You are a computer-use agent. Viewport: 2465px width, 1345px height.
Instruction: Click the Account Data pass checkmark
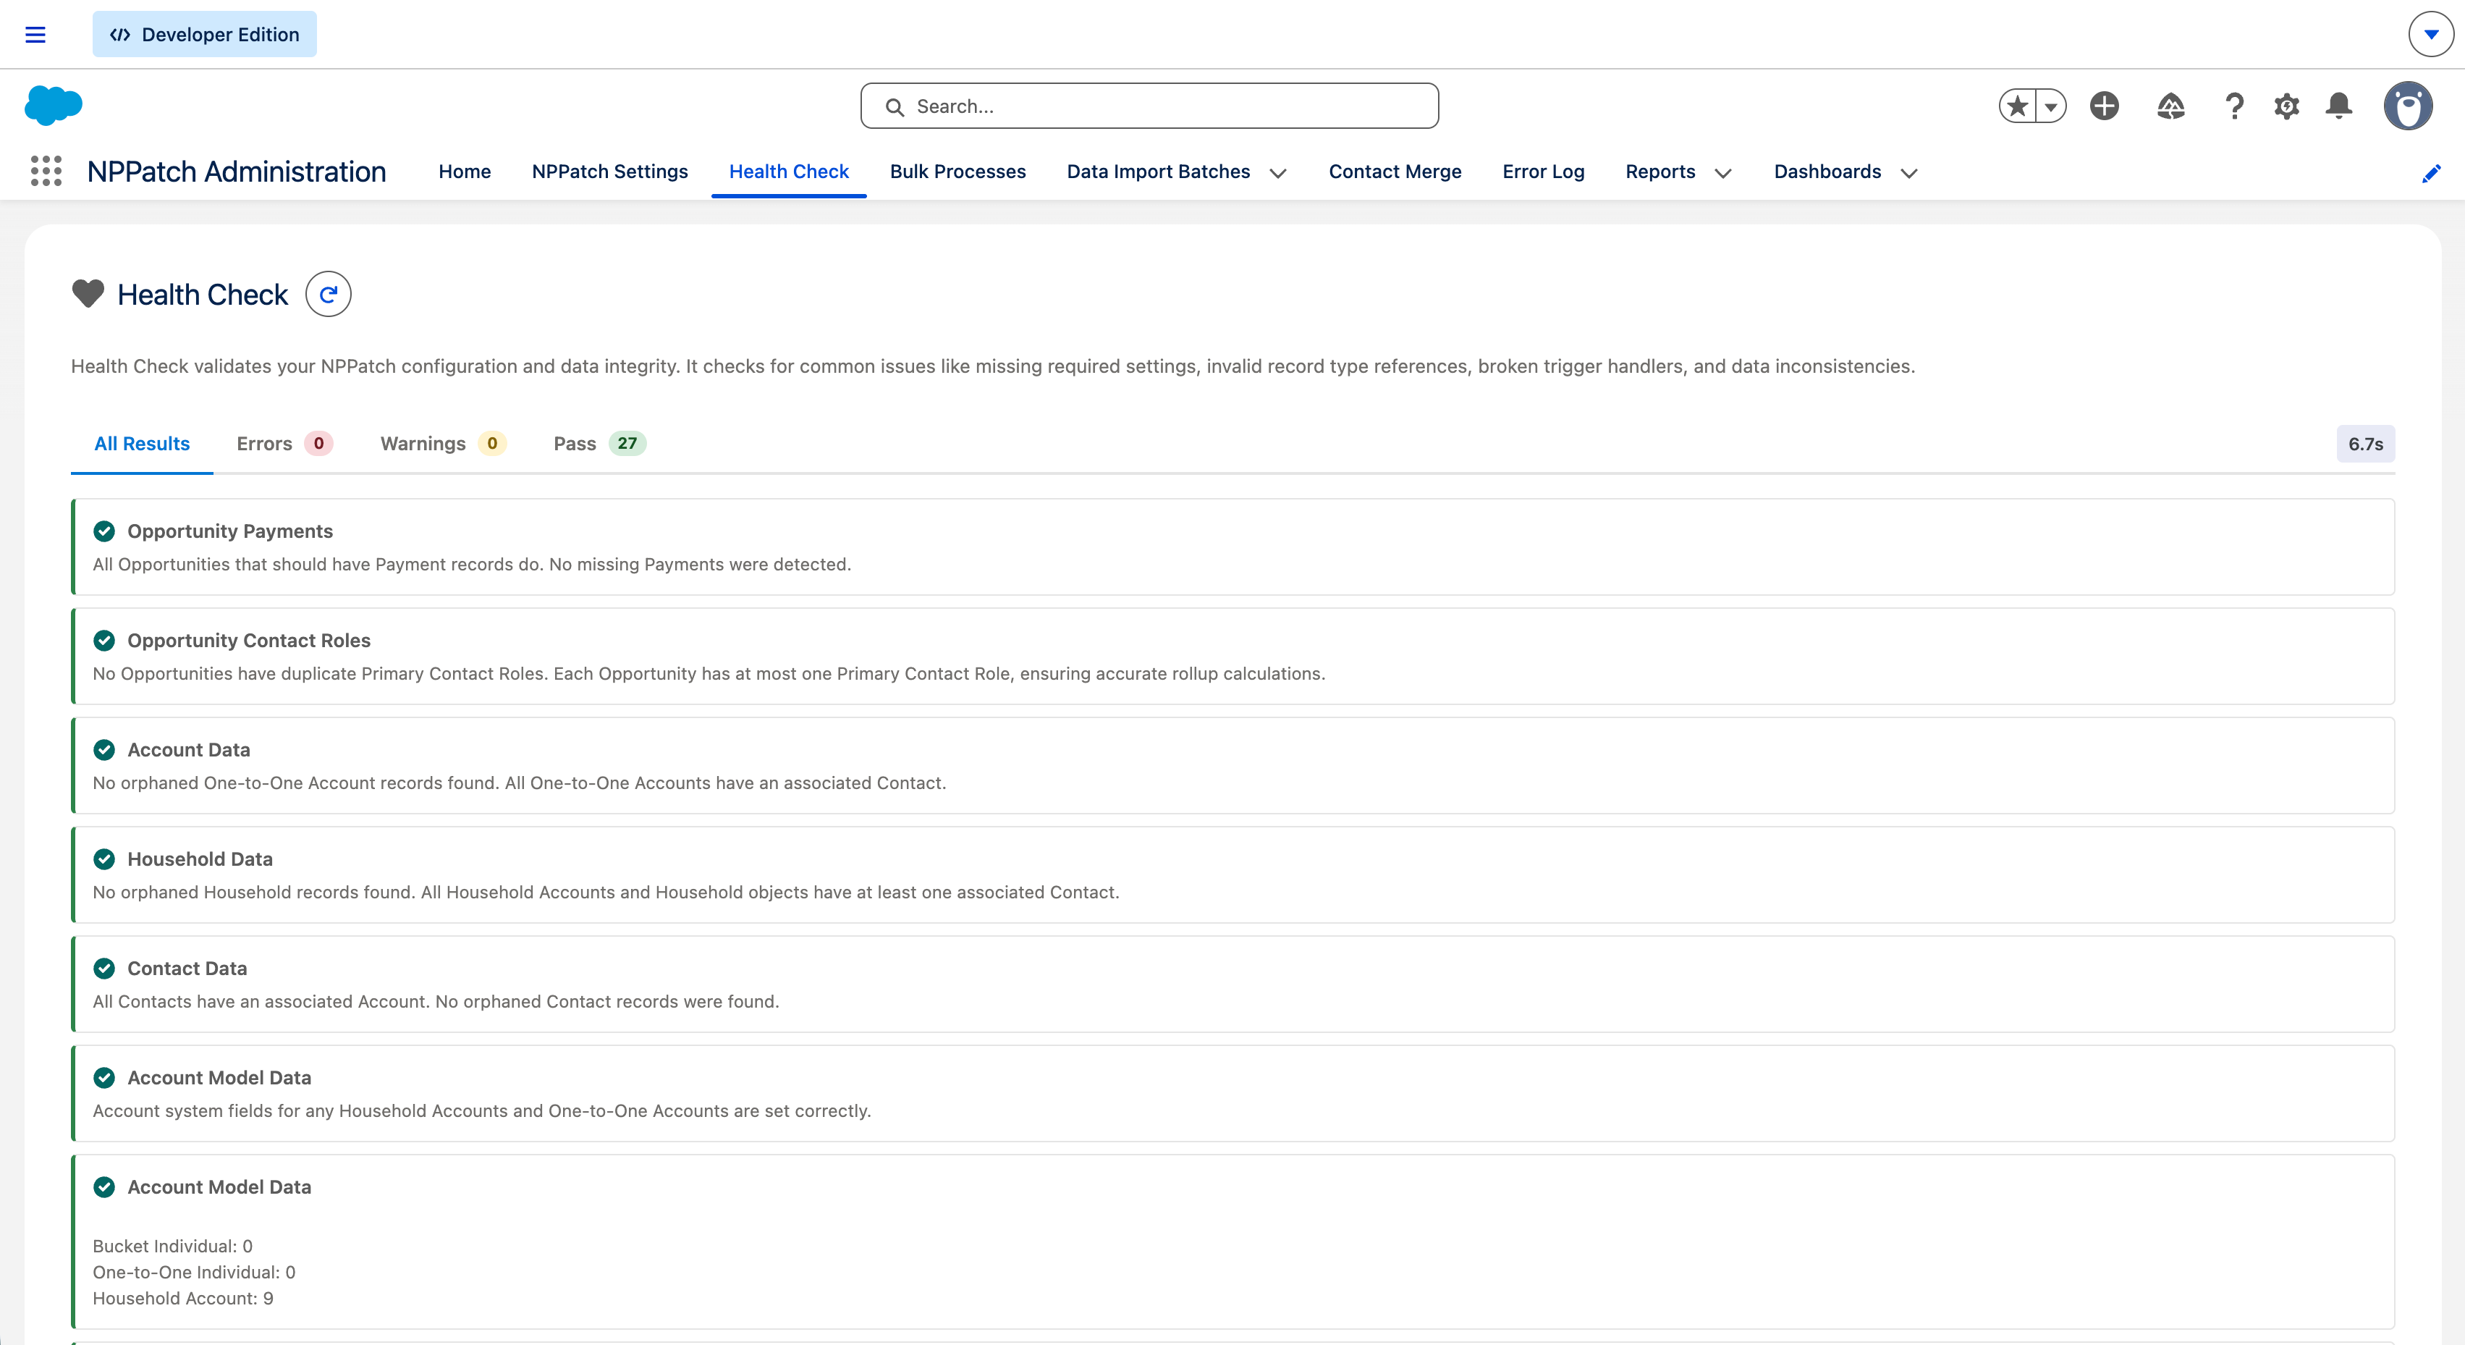click(104, 749)
